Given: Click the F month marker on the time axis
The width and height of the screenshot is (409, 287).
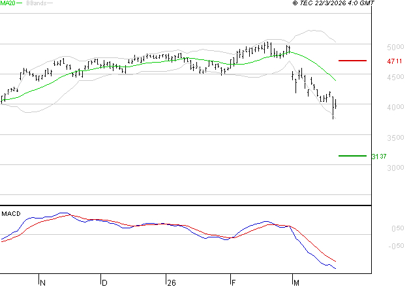Looking at the screenshot, I should click(234, 283).
